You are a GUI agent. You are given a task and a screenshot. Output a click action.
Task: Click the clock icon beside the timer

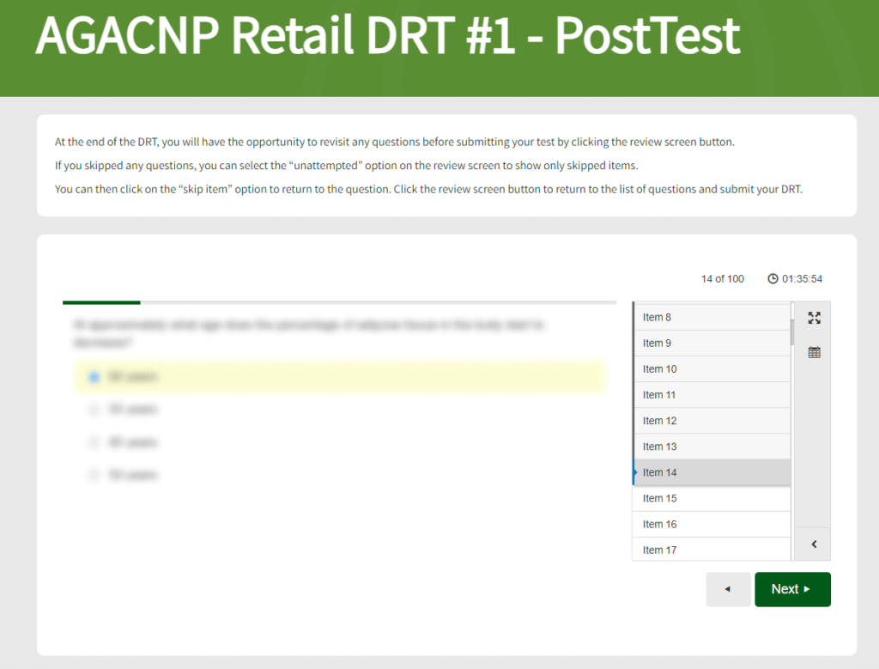773,279
